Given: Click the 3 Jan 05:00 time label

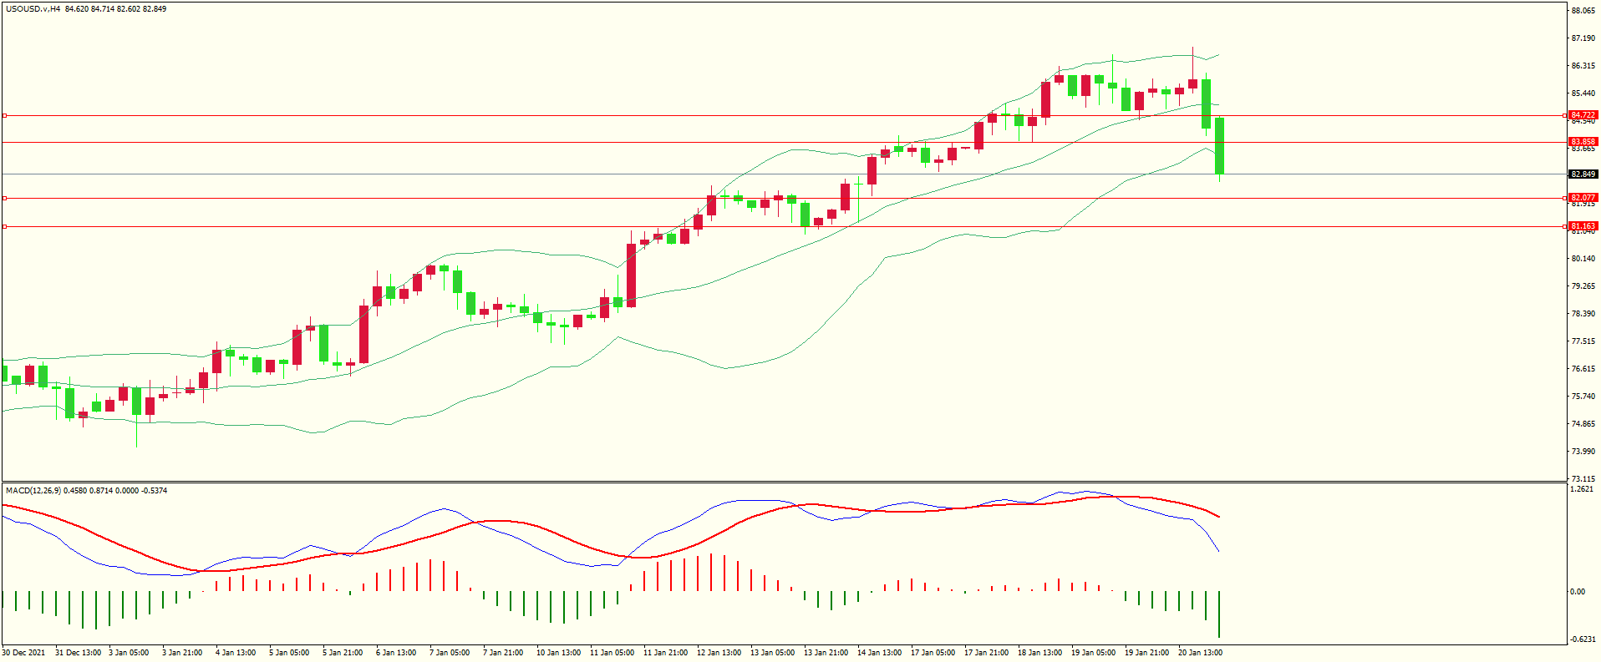Looking at the screenshot, I should (x=129, y=653).
